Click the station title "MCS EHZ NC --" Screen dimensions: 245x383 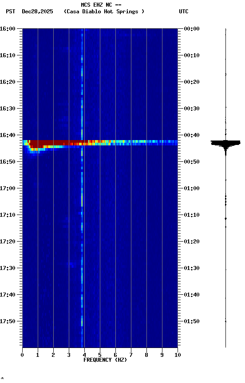[101, 5]
